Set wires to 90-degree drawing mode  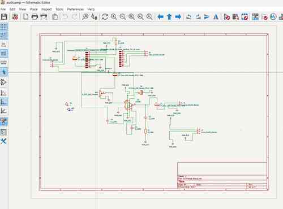(x=4, y=102)
